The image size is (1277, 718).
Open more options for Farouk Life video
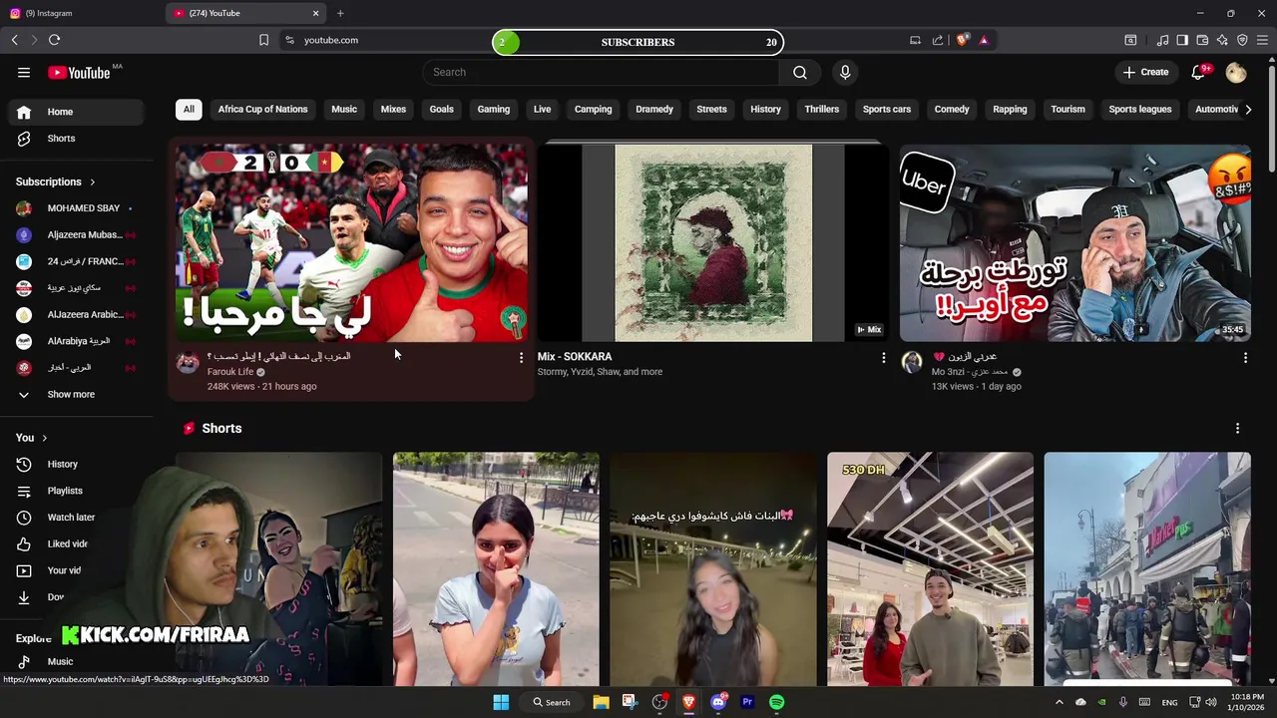tap(521, 357)
